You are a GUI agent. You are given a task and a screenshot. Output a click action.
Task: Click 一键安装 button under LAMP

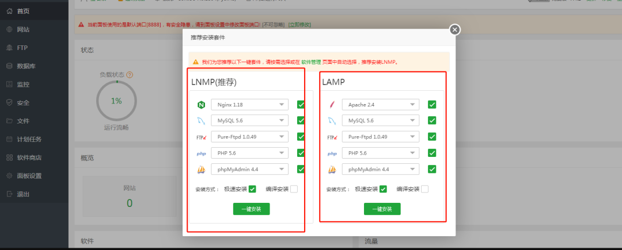[x=382, y=209]
